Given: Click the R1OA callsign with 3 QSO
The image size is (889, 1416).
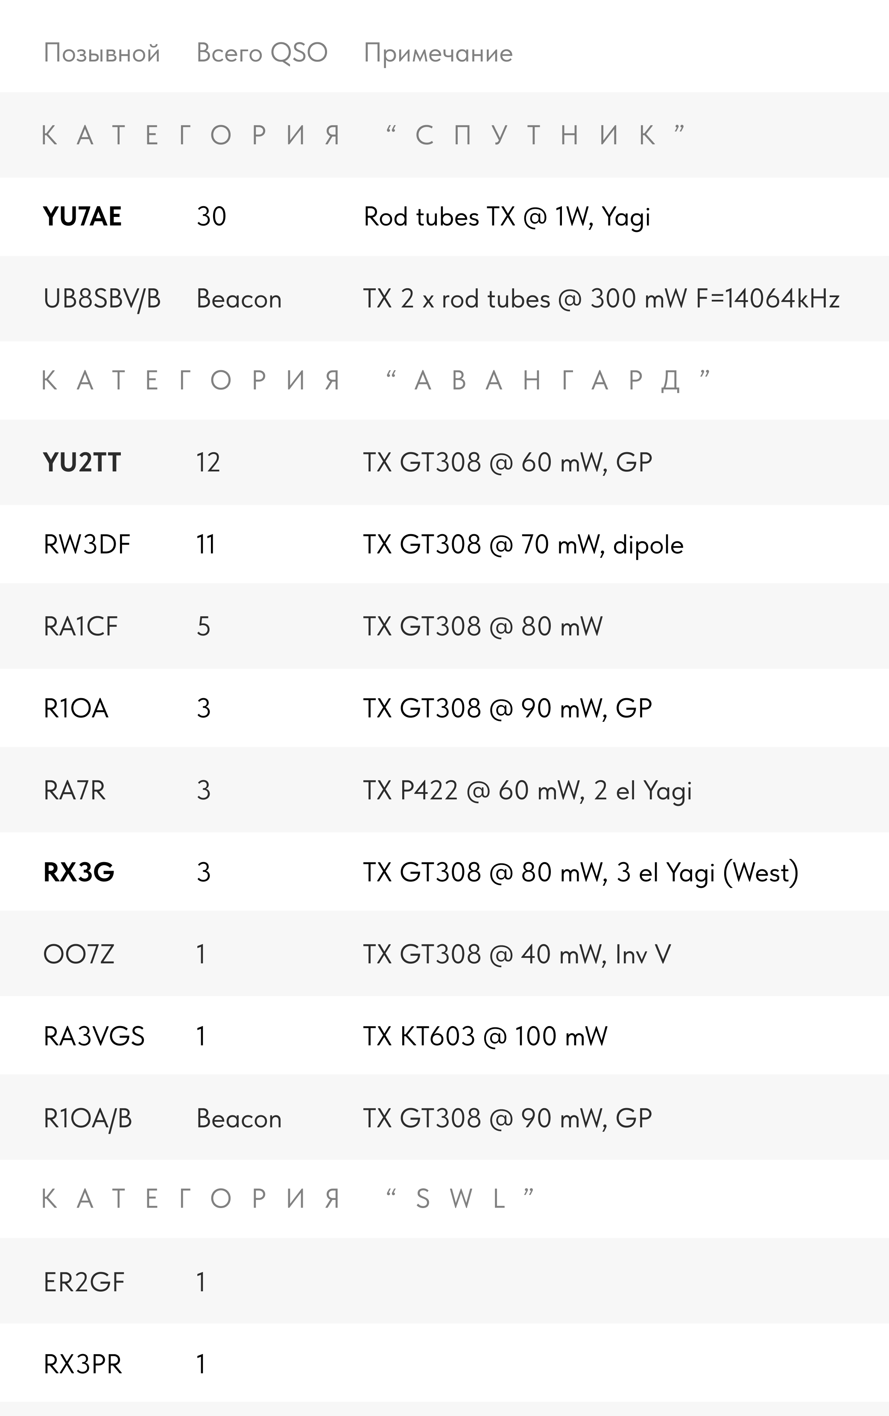Looking at the screenshot, I should pyautogui.click(x=76, y=708).
